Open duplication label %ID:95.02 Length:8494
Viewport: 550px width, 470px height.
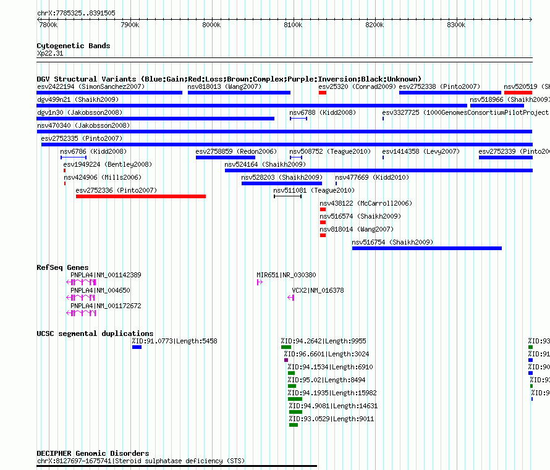point(326,380)
